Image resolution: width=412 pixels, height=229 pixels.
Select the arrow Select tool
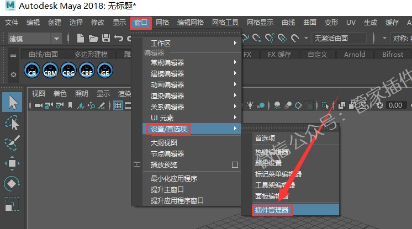tap(12, 102)
